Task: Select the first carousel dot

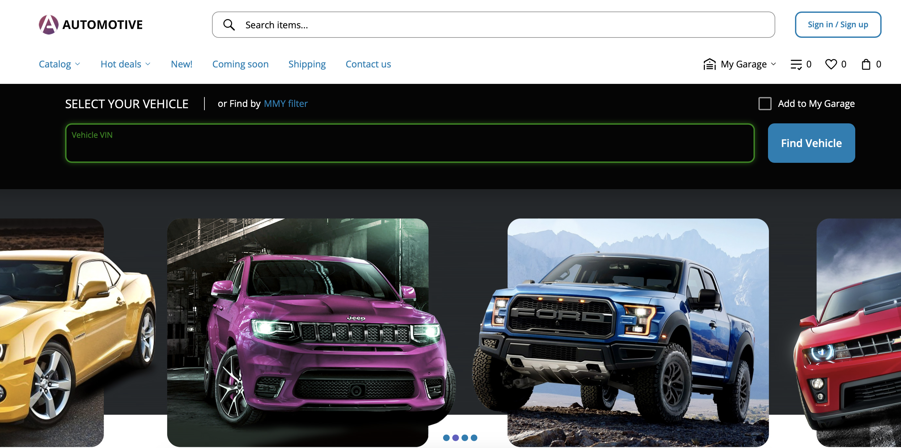Action: [x=446, y=438]
